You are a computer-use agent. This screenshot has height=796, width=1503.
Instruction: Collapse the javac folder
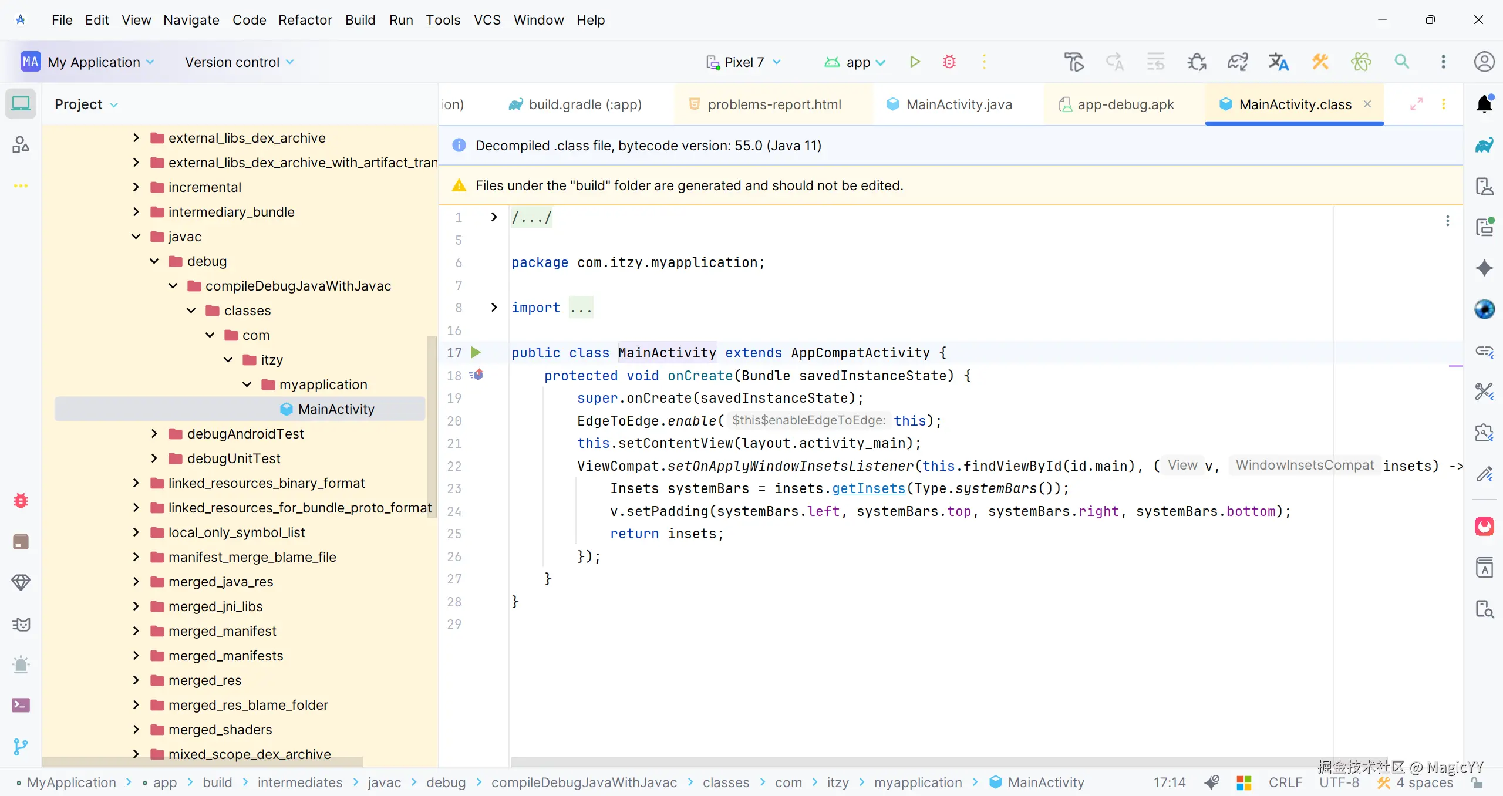(136, 237)
